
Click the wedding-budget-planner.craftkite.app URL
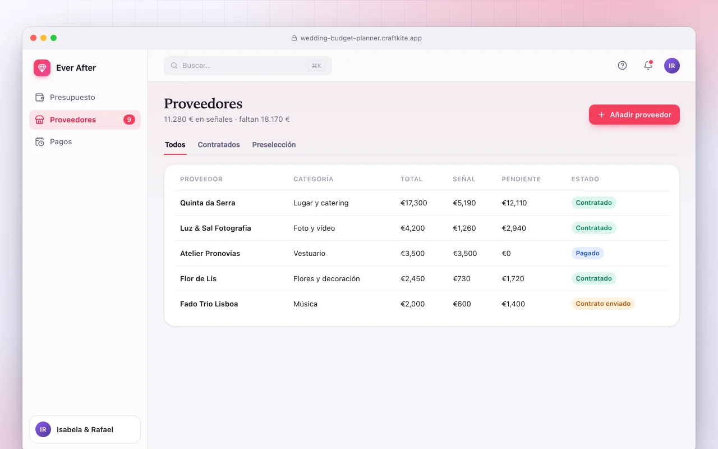coord(361,38)
